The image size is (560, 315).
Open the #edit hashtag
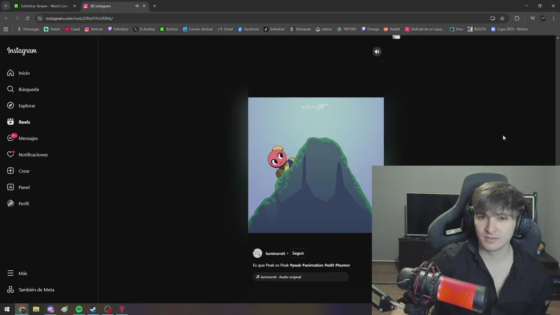click(x=329, y=265)
